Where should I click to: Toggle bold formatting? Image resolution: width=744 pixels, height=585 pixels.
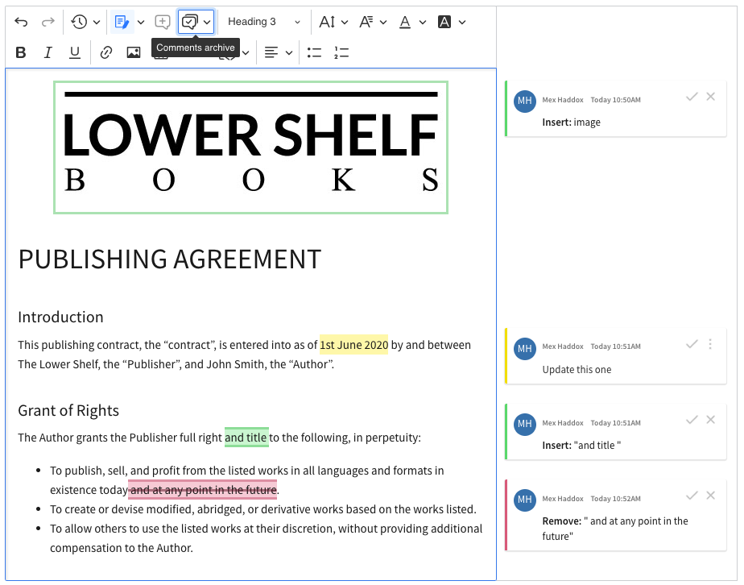(20, 52)
